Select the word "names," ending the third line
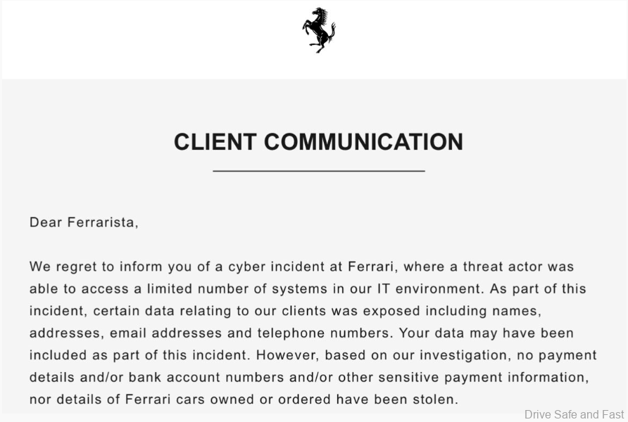 (517, 310)
